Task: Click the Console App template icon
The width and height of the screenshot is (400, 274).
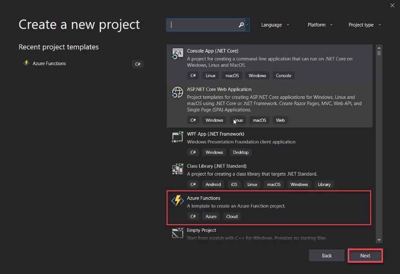Action: point(177,53)
